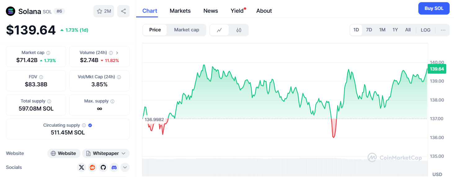Open the Solana Website link
The width and height of the screenshot is (454, 177).
pos(64,153)
